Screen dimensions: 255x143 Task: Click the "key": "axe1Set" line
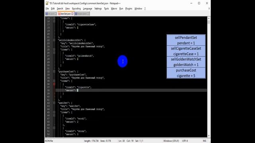pos(71,106)
